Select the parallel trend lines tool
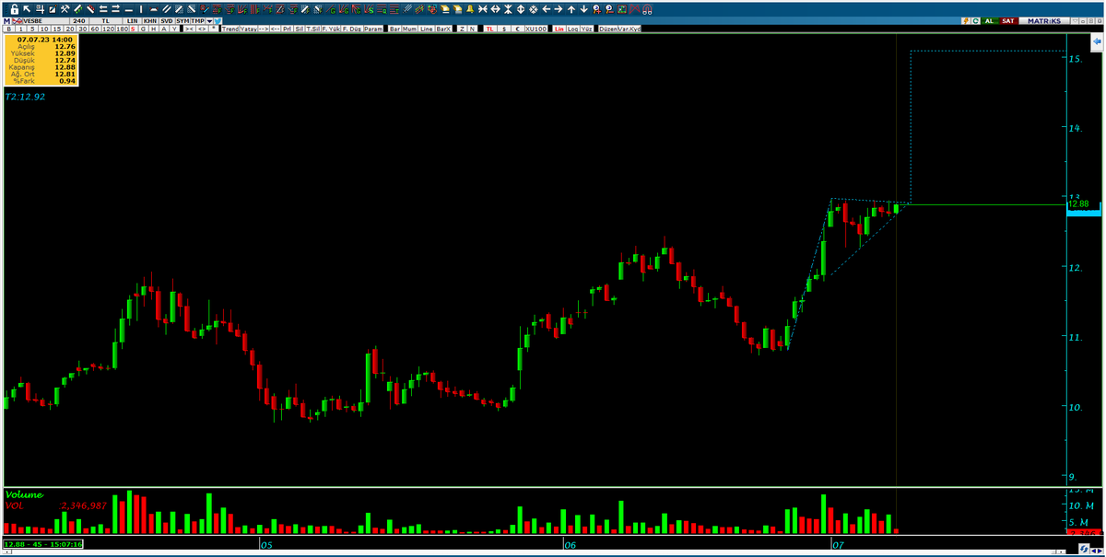The height and width of the screenshot is (557, 1106). pyautogui.click(x=167, y=9)
